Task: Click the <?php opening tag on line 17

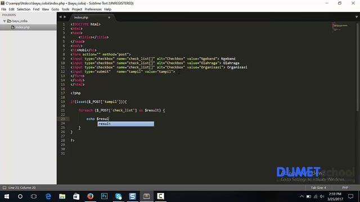Action: tap(75, 93)
